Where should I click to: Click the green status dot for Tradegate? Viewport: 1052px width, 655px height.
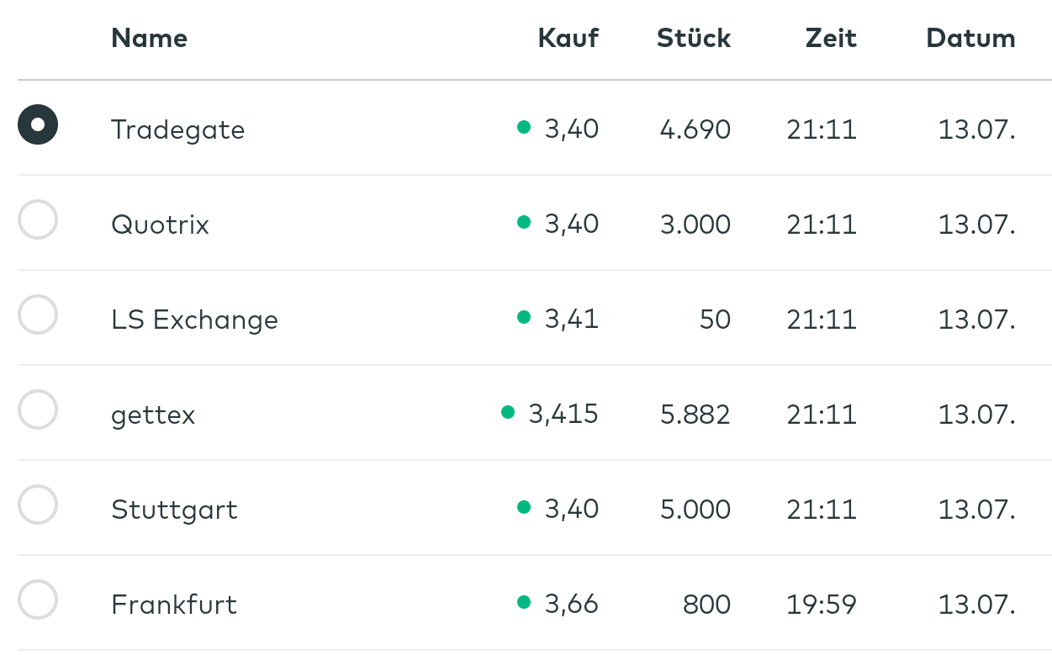[524, 128]
